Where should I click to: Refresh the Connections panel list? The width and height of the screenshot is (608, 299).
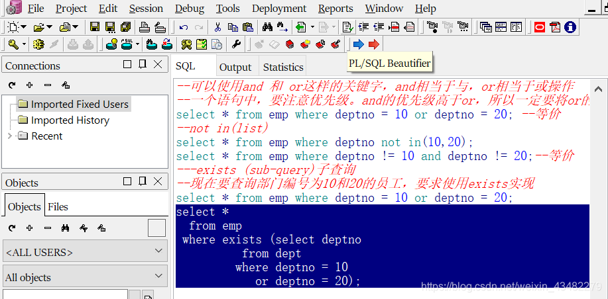click(x=12, y=85)
